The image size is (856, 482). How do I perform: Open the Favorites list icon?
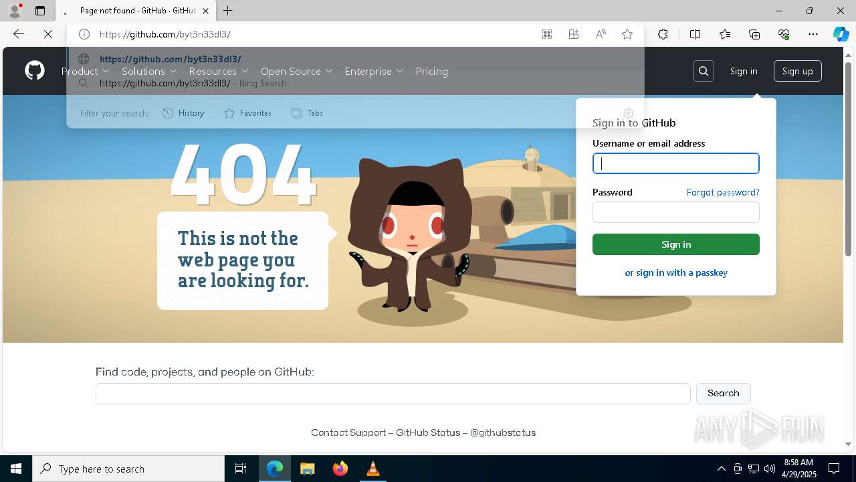[725, 34]
